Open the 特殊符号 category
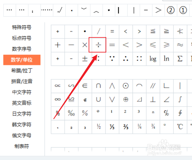Screen dimensions: 192x160 [22, 27]
